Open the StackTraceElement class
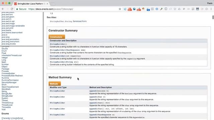Viewport: 214px width, 120px height. tap(10, 87)
